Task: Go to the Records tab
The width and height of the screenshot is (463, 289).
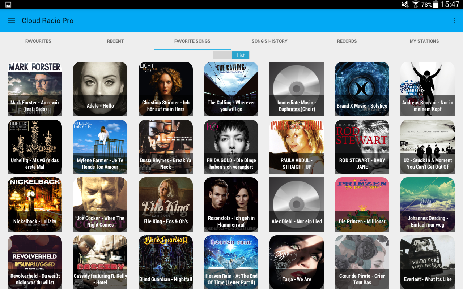Action: tap(347, 41)
